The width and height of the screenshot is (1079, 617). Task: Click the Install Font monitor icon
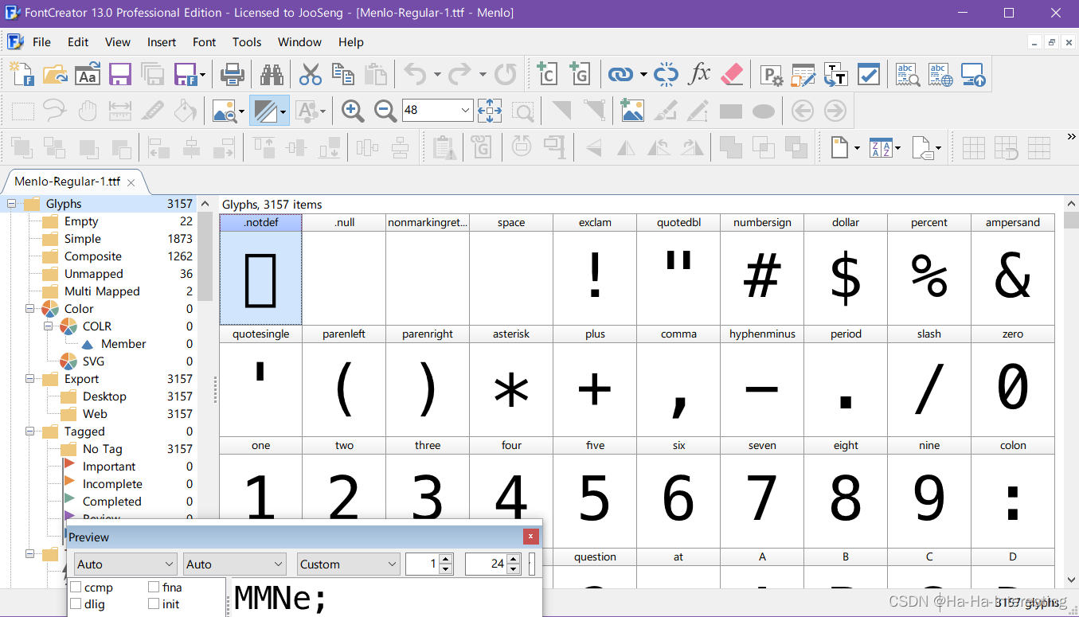(x=973, y=74)
